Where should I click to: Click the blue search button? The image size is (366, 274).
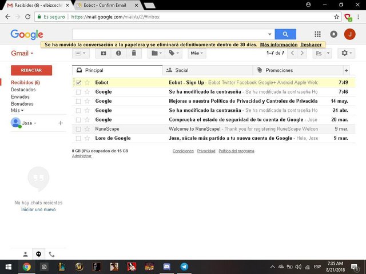285,34
